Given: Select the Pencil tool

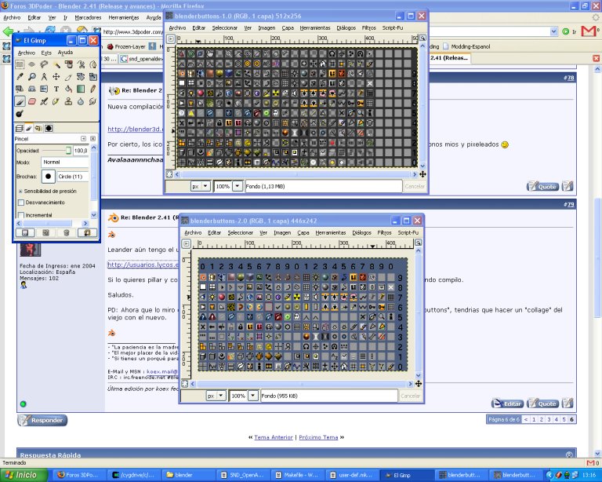Looking at the screenshot, I should point(92,89).
